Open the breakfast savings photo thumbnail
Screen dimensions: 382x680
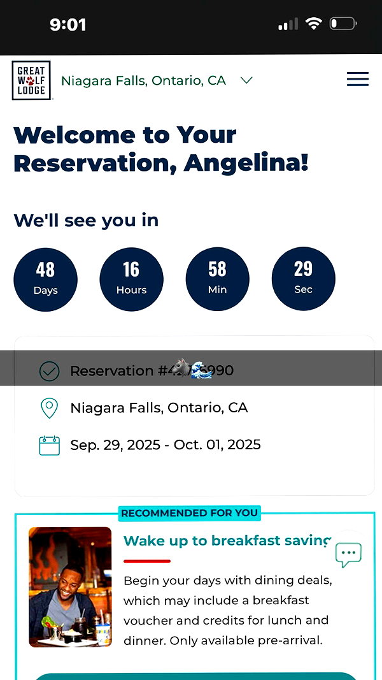[x=70, y=587]
